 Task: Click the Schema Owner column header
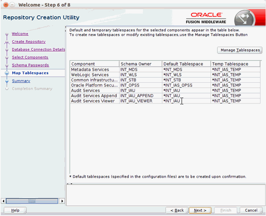[140, 64]
